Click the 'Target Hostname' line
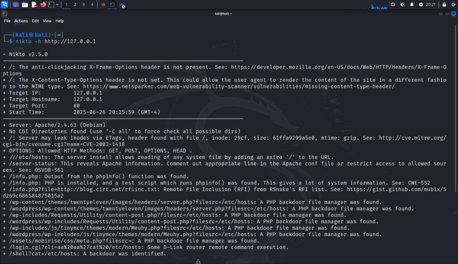Viewport: 458px width, 264px height. click(x=53, y=99)
